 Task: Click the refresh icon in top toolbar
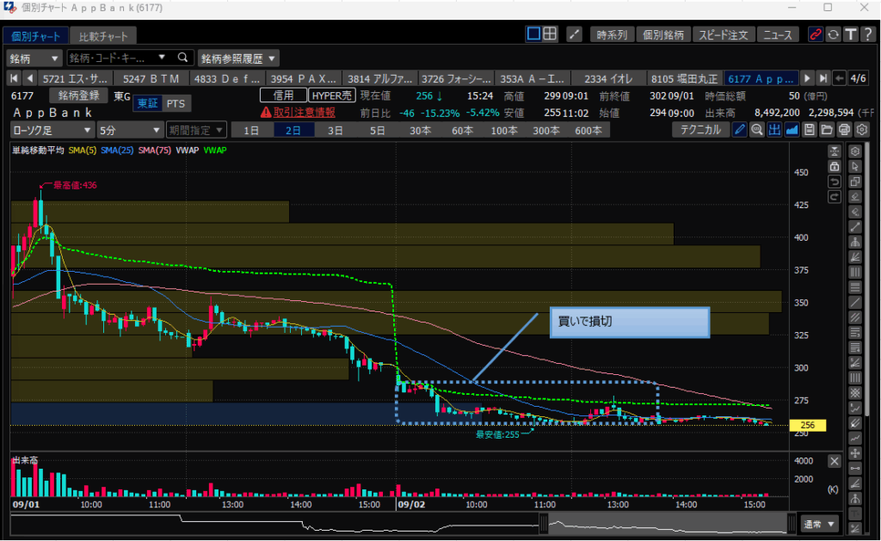(832, 34)
